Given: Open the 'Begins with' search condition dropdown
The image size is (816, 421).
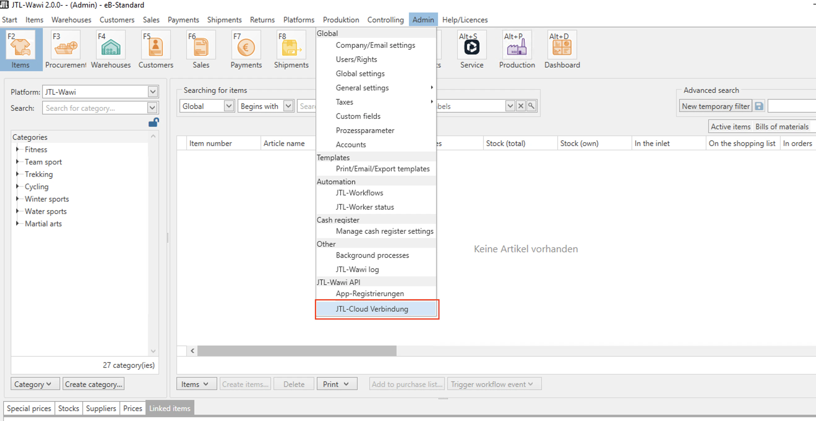Looking at the screenshot, I should (288, 106).
